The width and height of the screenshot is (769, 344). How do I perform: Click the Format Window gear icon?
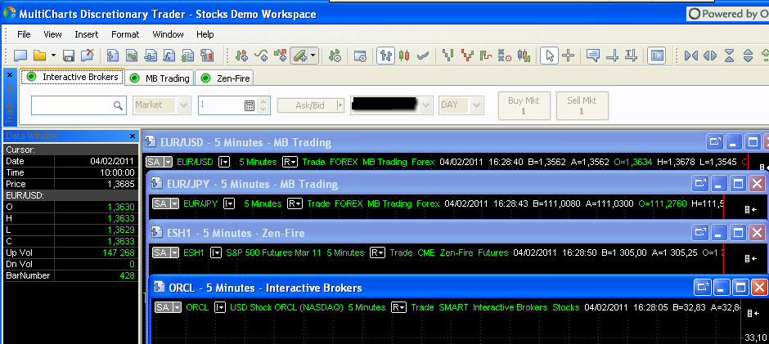(x=360, y=56)
